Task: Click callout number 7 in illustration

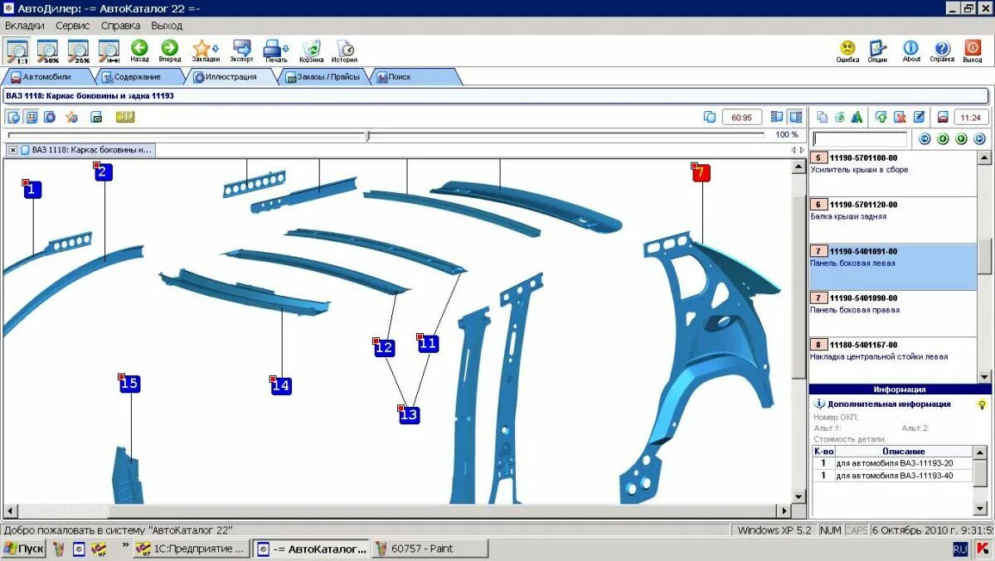Action: tap(701, 173)
